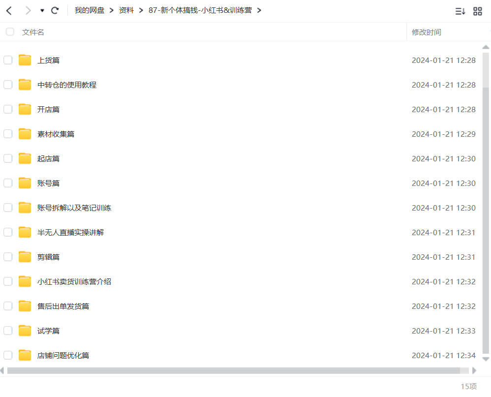Select the 试学篇 folder name
491x397 pixels.
(48, 331)
